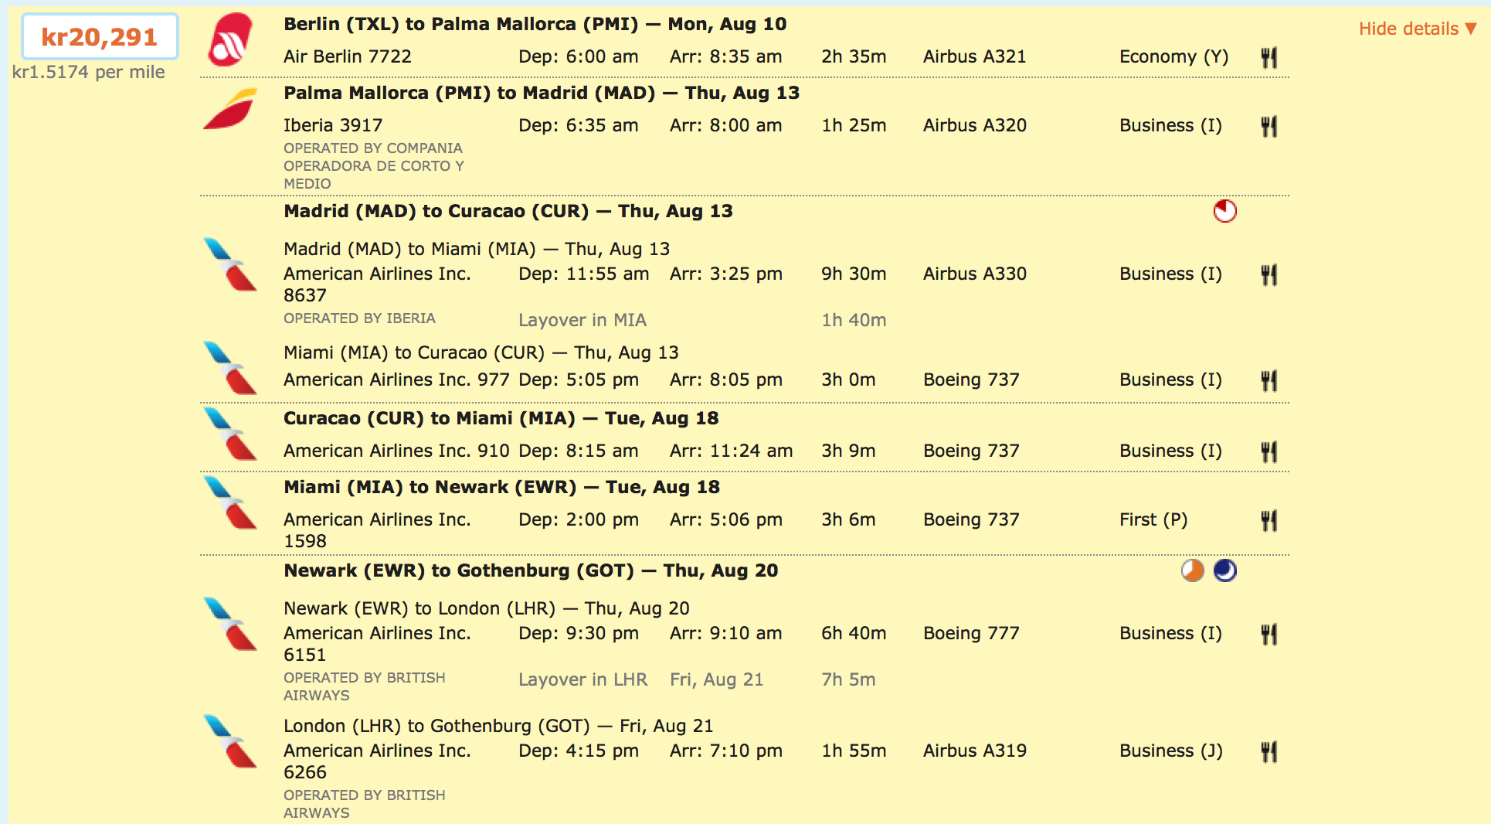
Task: Click the kr20,291 price button
Action: click(100, 36)
